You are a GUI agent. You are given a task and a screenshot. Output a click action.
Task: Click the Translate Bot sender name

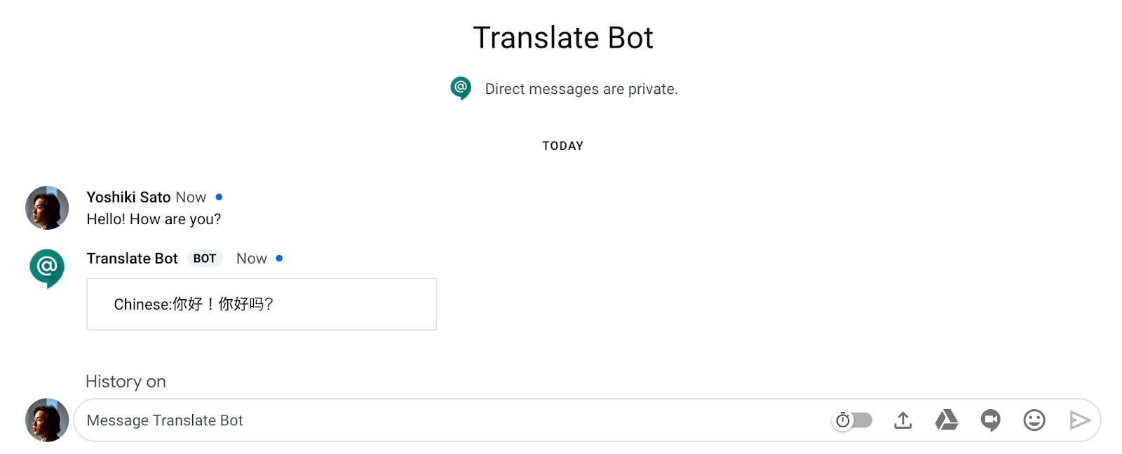132,259
